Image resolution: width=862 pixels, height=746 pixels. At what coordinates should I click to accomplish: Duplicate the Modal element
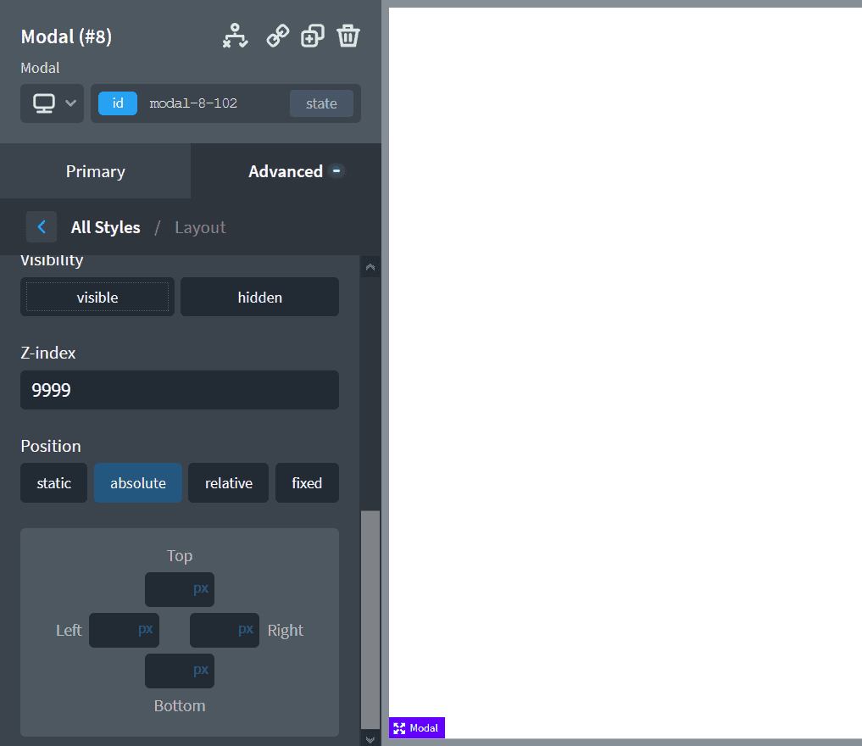(x=312, y=36)
